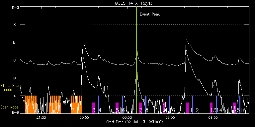Click the 09:00 time axis label
The width and height of the screenshot is (255, 127).
point(213,117)
